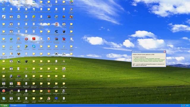190x107 pixels.
Task: Click the пуск Start button
Action: click(4, 106)
